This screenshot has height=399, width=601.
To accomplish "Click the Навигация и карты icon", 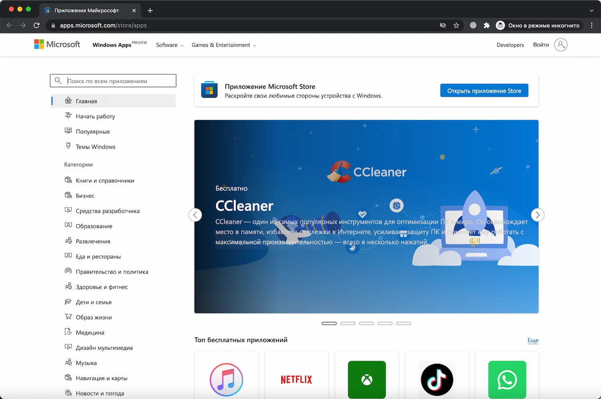I will [x=68, y=378].
